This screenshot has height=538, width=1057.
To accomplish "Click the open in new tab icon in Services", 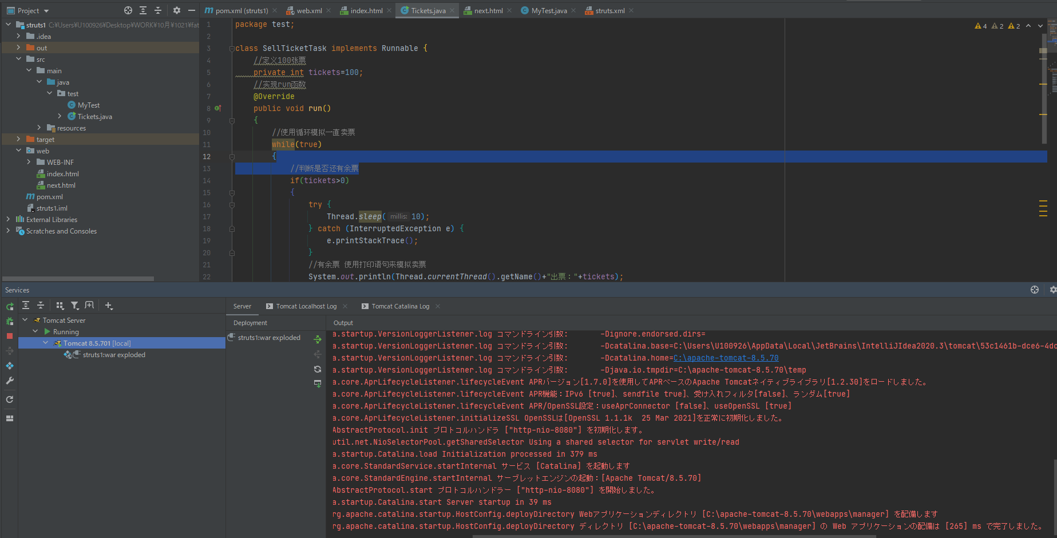I will (x=89, y=306).
